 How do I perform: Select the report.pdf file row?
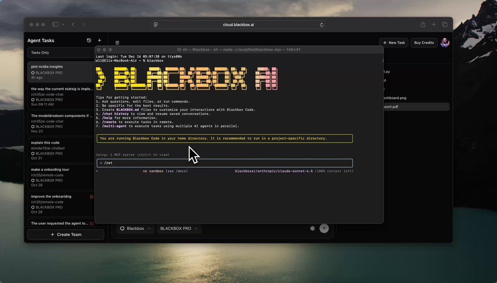416,107
